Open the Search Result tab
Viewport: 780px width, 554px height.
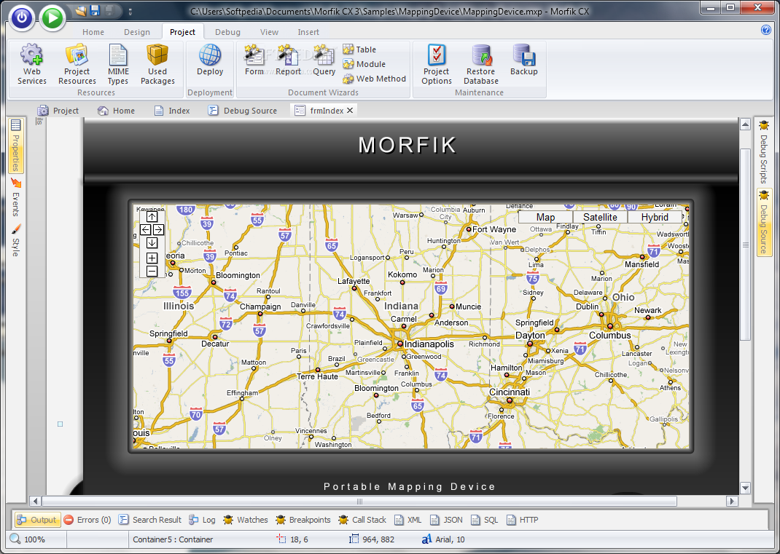[x=149, y=520]
